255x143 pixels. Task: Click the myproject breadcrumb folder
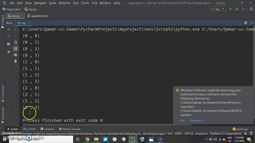(12, 9)
